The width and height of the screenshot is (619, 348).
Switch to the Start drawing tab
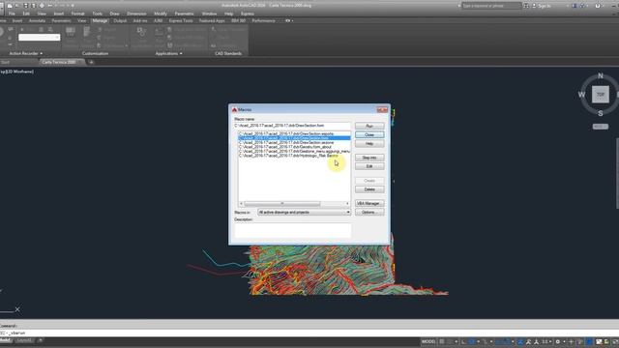tap(6, 62)
